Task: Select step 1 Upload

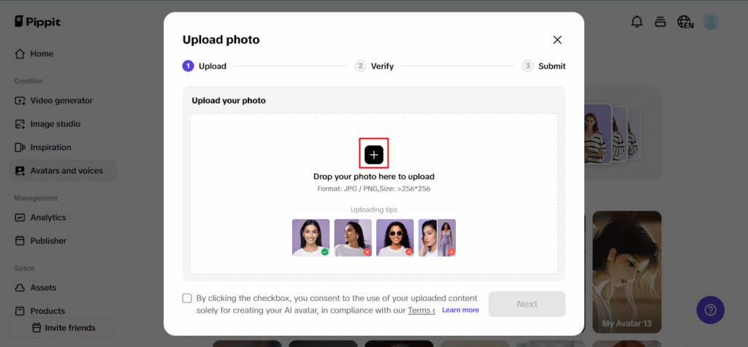Action: coord(205,66)
